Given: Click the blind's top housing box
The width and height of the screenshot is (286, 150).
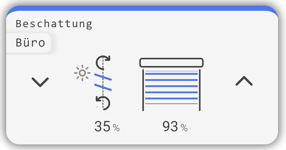Looking at the screenshot, I should click(x=171, y=63).
